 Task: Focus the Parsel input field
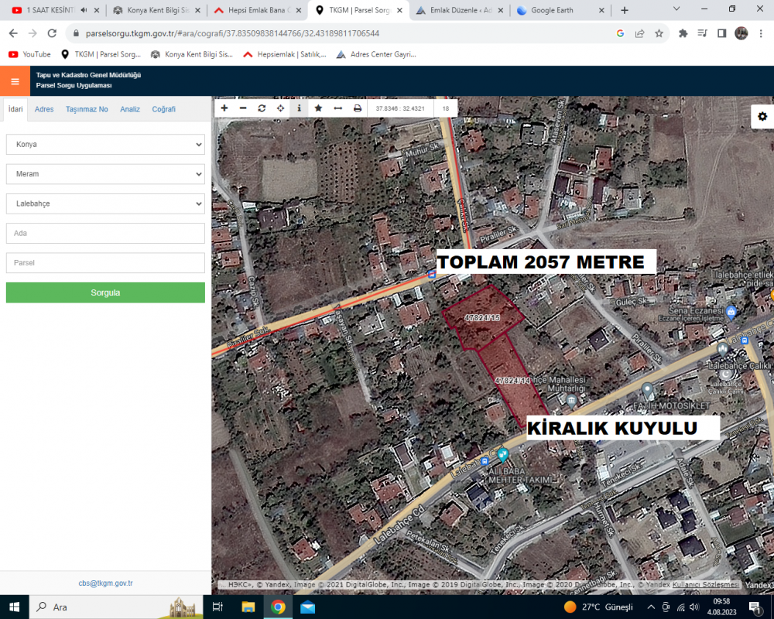pos(105,262)
